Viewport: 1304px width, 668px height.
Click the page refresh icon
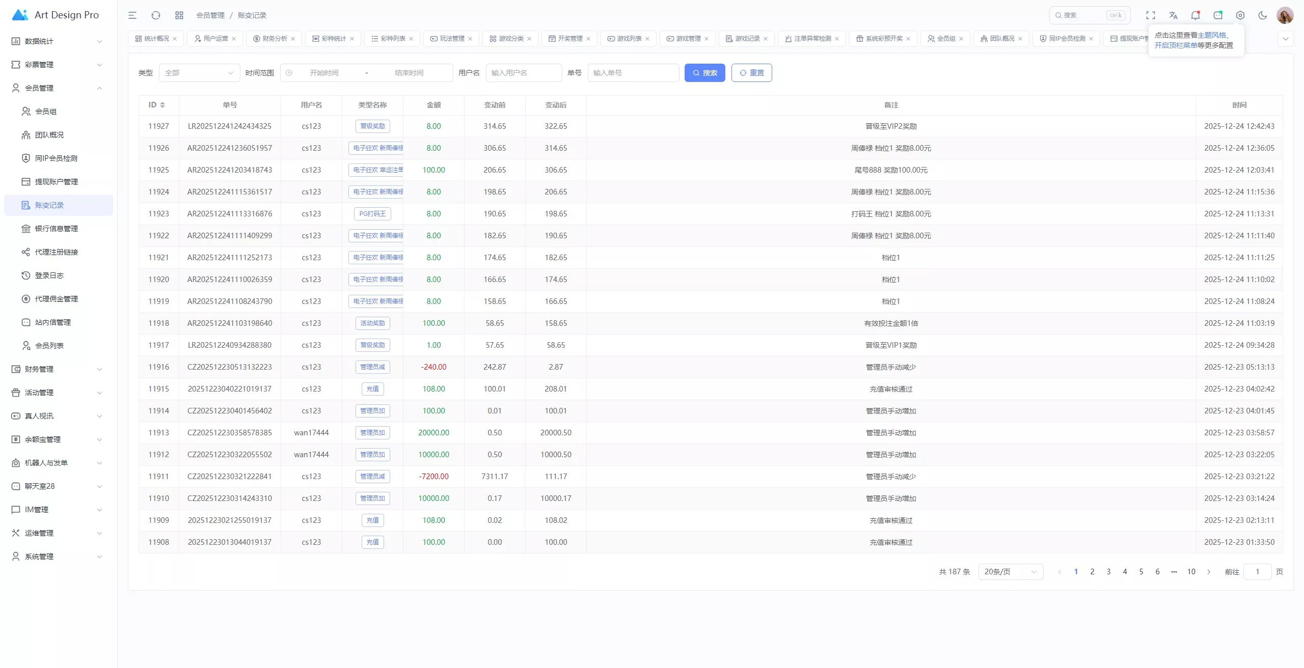point(156,15)
